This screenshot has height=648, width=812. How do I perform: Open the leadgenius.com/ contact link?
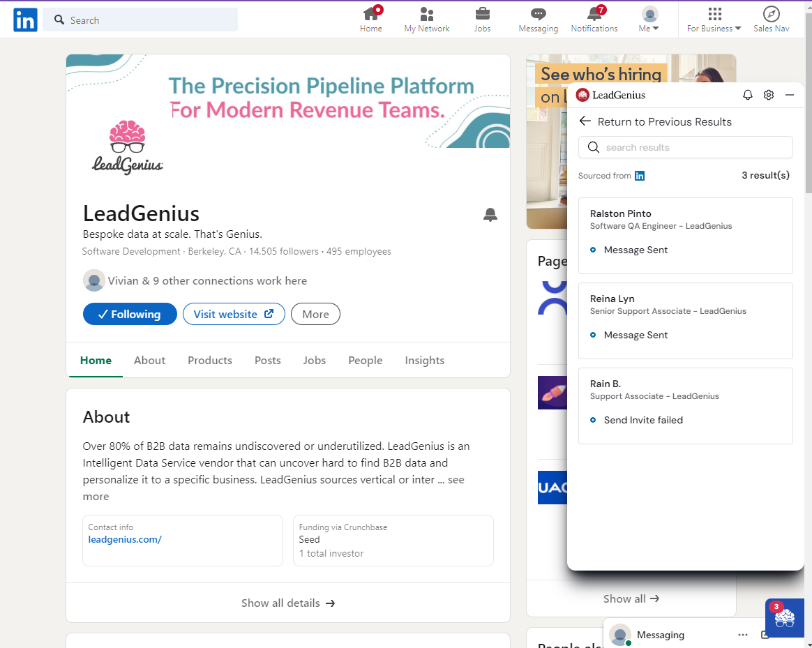tap(125, 539)
